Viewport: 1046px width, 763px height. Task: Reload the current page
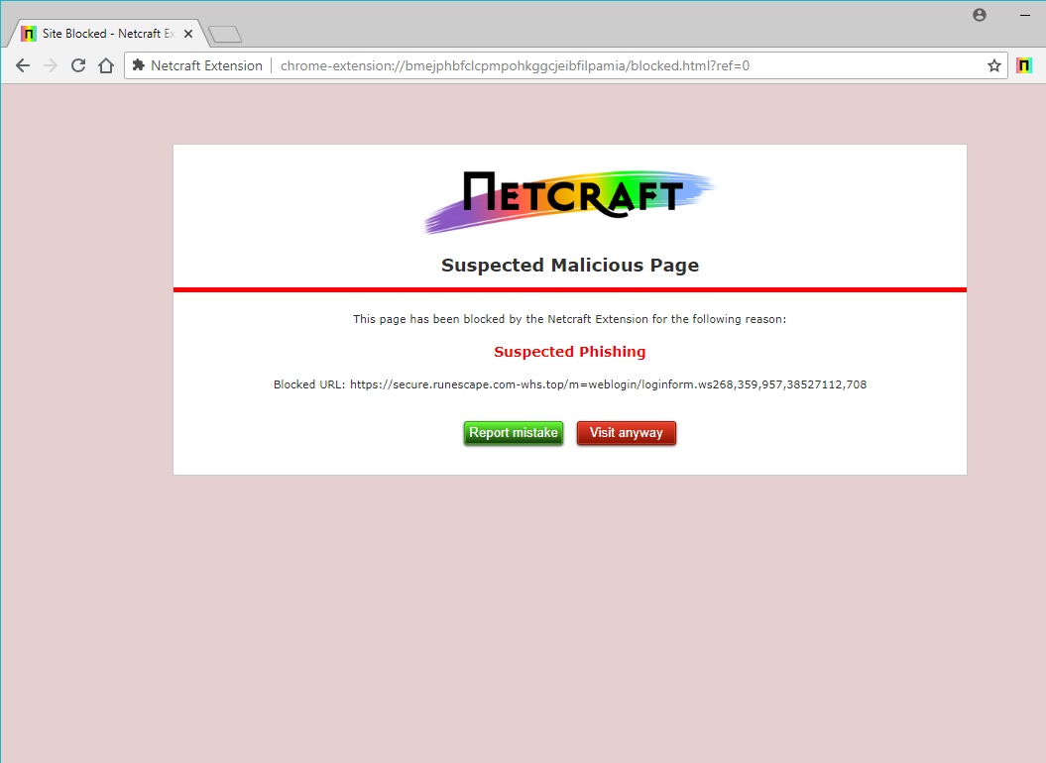78,65
